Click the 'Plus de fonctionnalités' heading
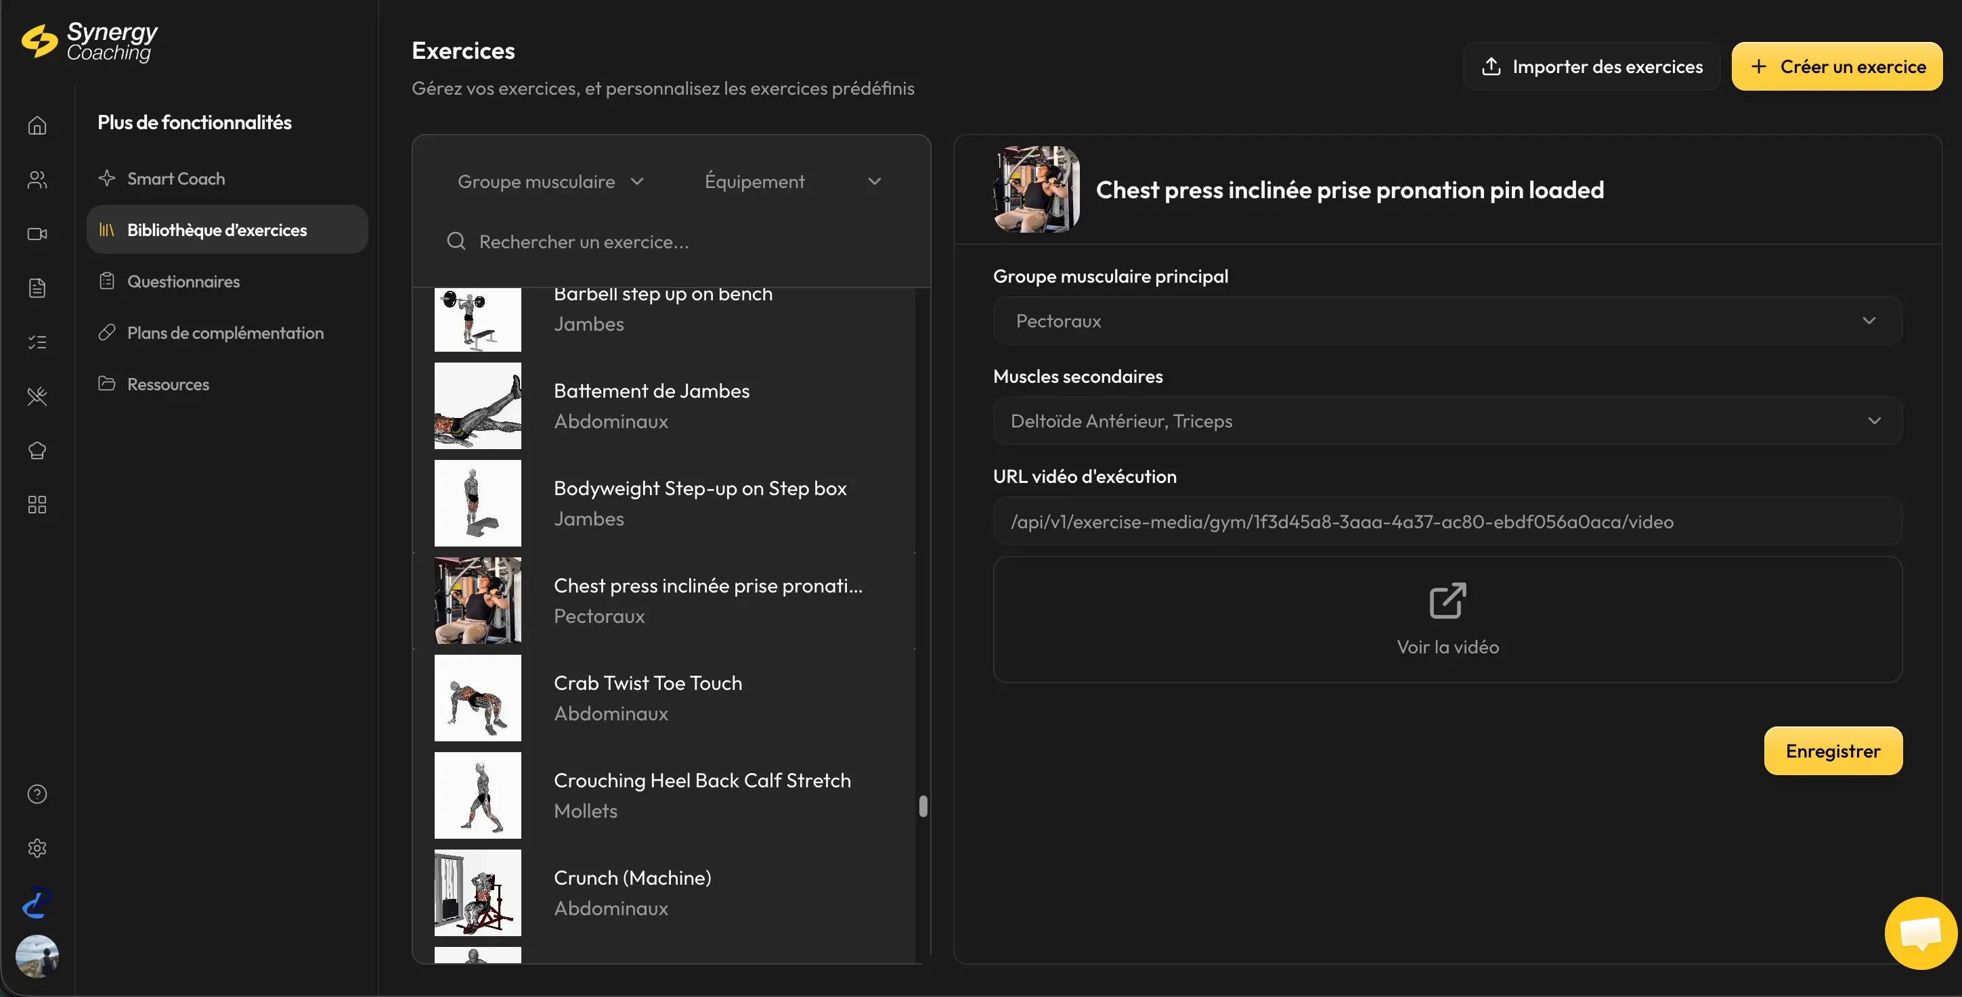1962x997 pixels. tap(194, 122)
